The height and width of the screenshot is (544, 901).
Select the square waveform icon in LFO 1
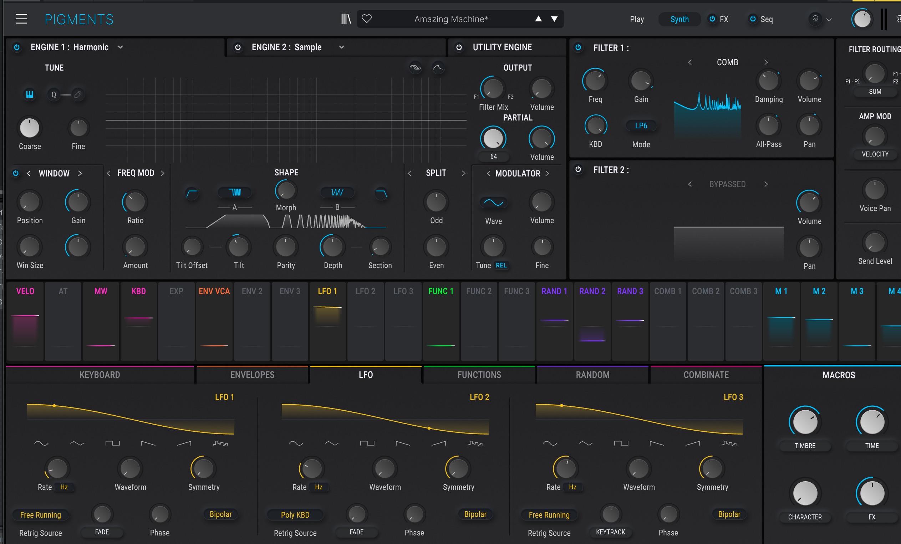[112, 443]
